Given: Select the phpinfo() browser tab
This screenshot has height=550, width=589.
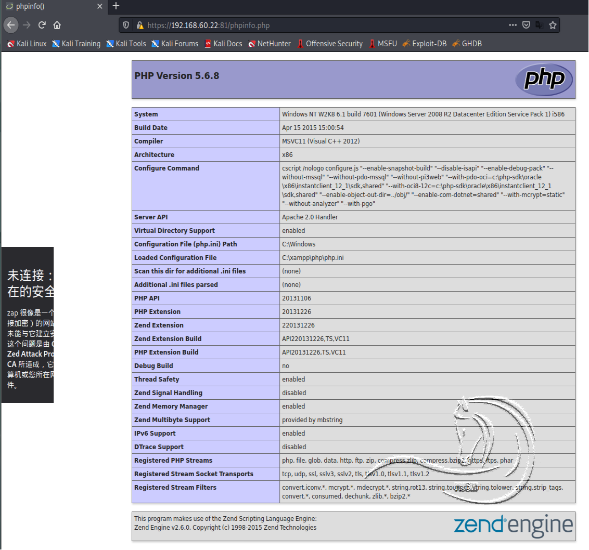Looking at the screenshot, I should click(x=52, y=7).
